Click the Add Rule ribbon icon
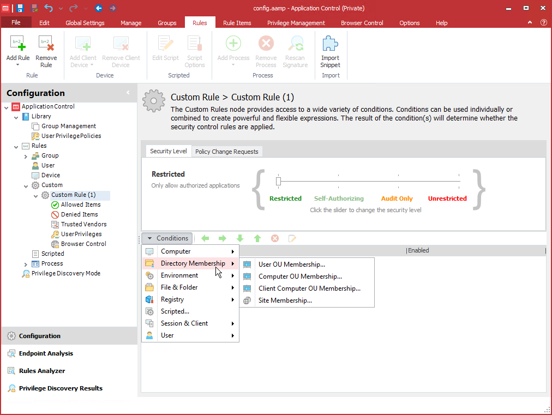 coord(17,44)
